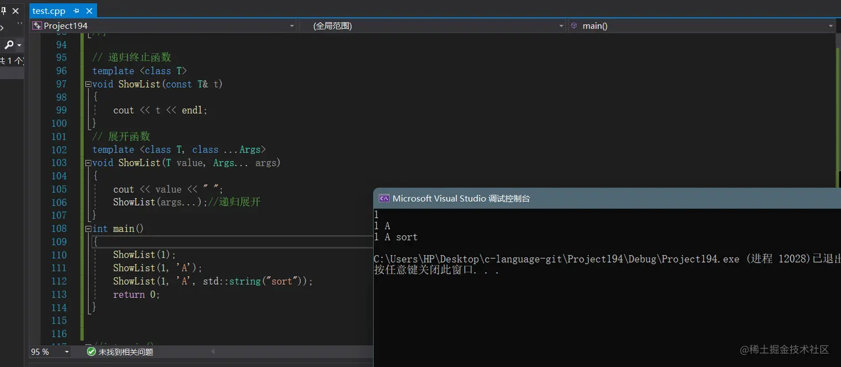Image resolution: width=841 pixels, height=367 pixels.
Task: Click the ShowList(1, 'A'); call on line 111
Action: (x=158, y=268)
